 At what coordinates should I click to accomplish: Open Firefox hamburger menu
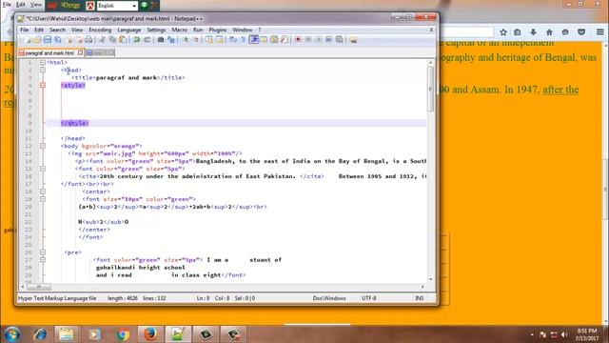tap(599, 32)
